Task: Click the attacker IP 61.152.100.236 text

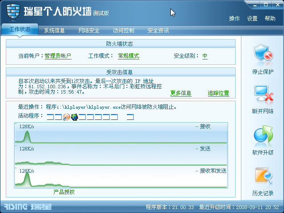Action: 47,87
